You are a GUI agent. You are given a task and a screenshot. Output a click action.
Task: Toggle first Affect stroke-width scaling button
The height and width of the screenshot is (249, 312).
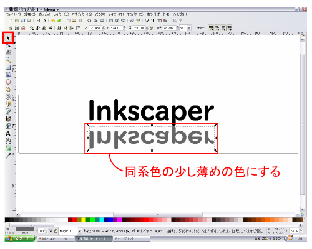(x=211, y=28)
